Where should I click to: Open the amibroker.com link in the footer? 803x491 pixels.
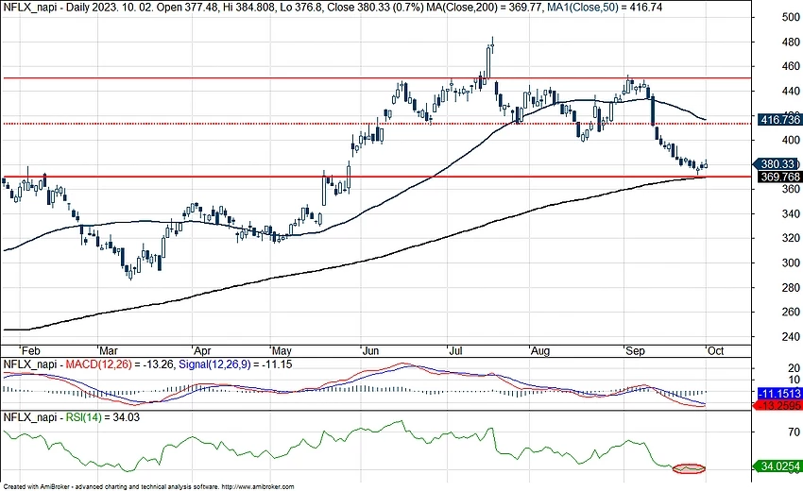(x=259, y=487)
